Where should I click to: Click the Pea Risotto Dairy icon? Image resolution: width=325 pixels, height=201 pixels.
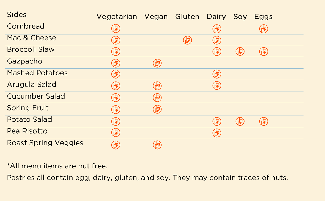click(217, 133)
